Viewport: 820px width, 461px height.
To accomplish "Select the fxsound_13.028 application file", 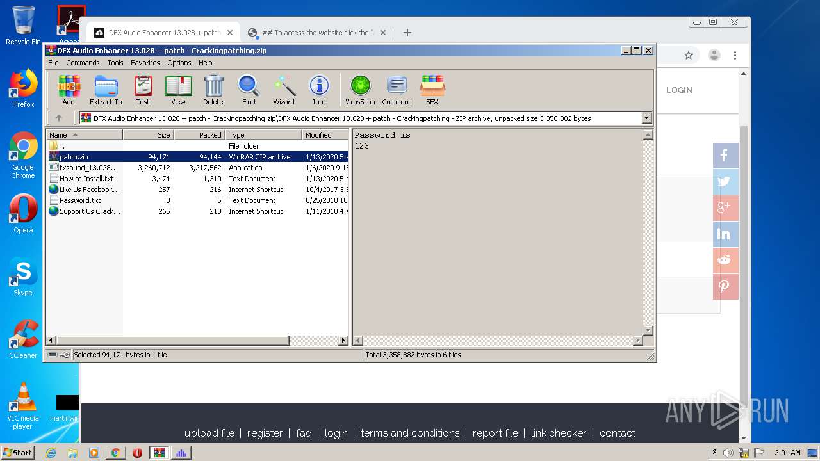I will point(198,168).
